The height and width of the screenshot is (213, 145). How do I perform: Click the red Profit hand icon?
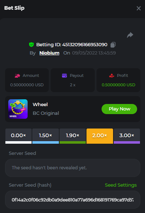(112, 75)
